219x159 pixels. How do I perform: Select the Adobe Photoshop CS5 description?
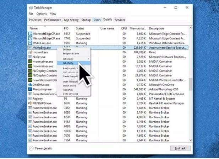[164, 89]
